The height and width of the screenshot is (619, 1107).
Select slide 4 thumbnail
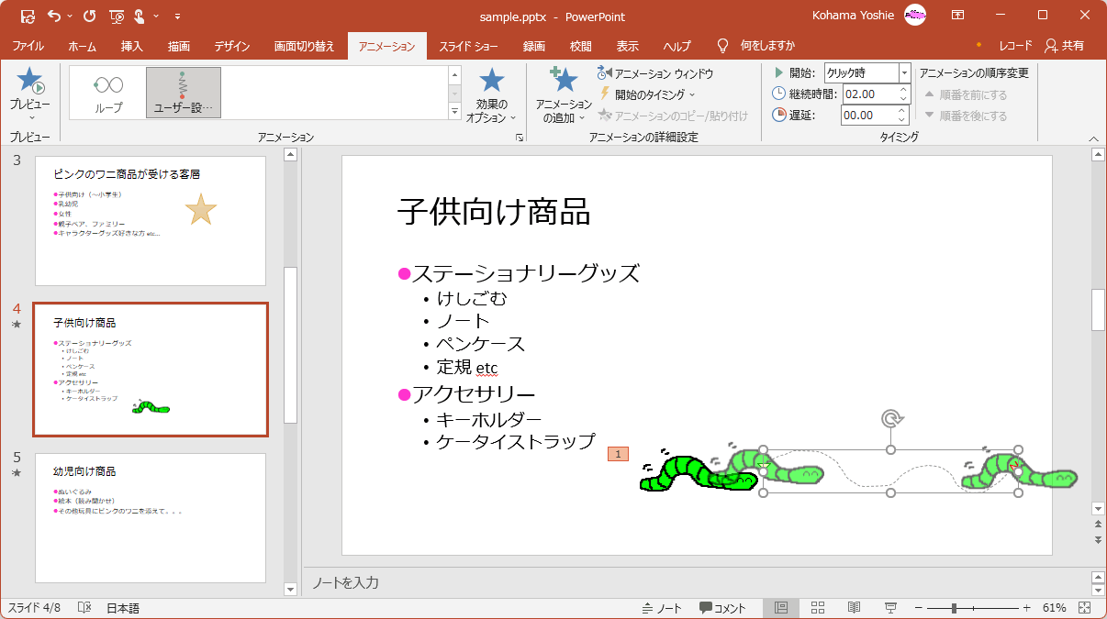click(151, 370)
